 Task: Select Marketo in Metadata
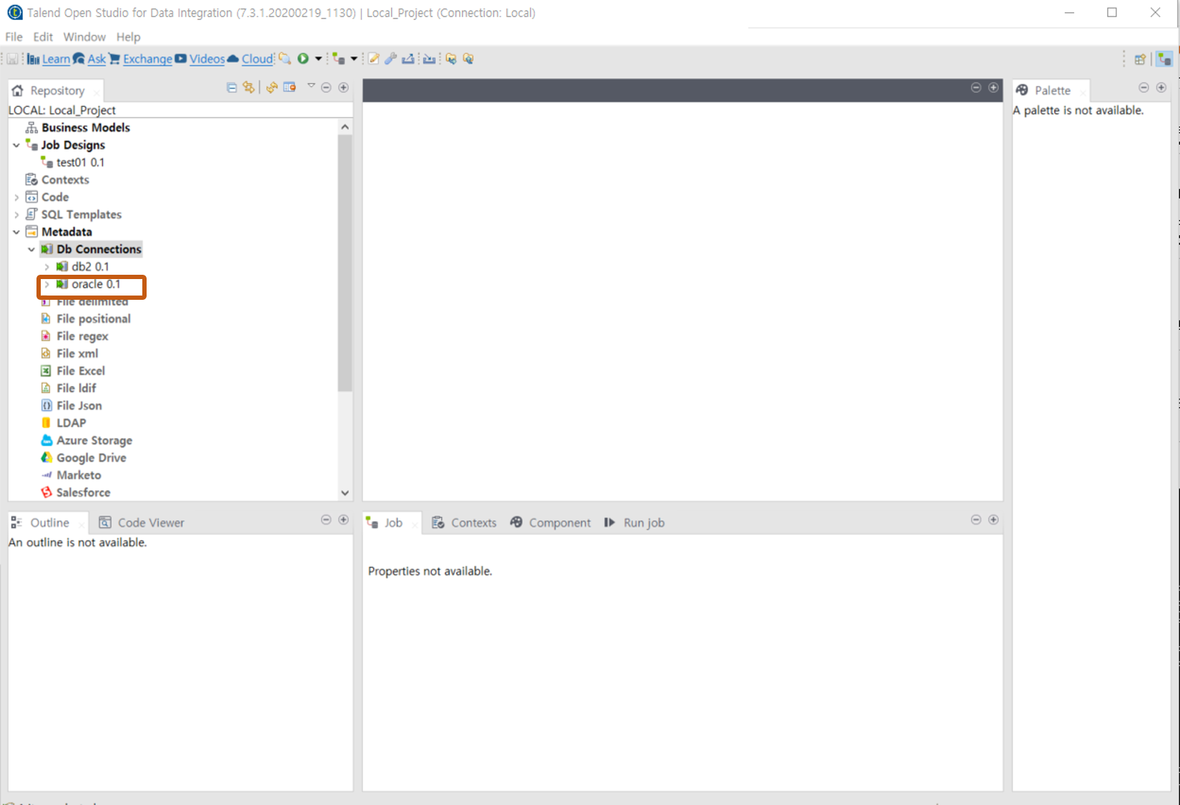[x=79, y=475]
